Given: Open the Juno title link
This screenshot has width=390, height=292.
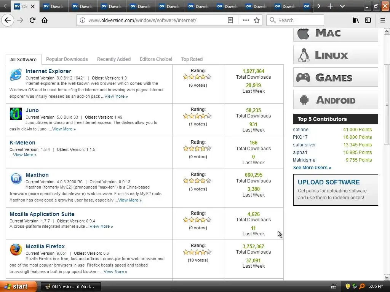Looking at the screenshot, I should tap(32, 110).
